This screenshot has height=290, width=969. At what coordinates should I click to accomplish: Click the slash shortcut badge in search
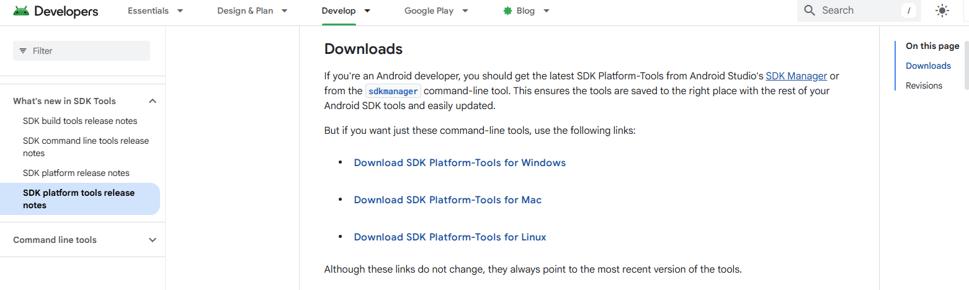point(909,11)
